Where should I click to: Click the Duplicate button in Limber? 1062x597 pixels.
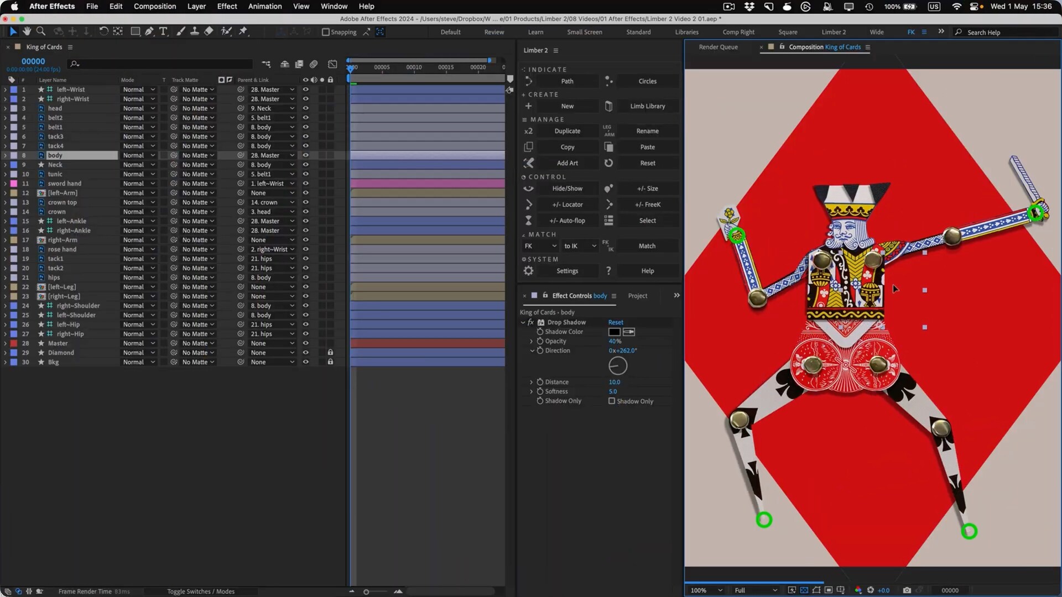click(567, 131)
